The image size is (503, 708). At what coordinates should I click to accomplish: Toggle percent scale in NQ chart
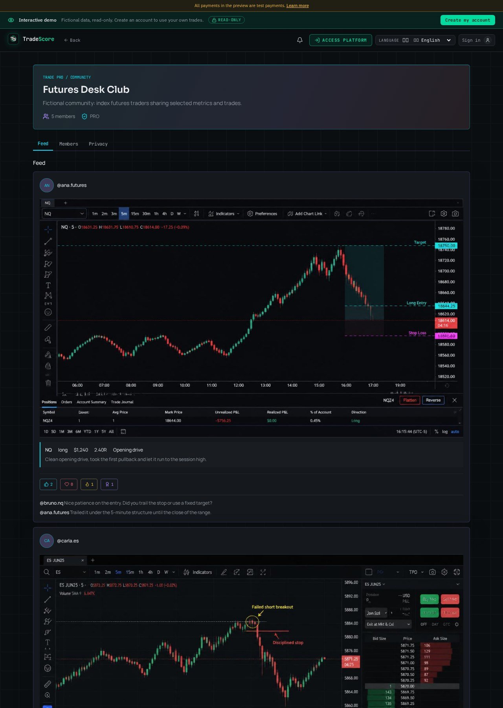coord(436,431)
